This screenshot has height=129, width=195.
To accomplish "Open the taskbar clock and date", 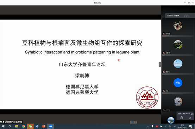I will 182,126.
